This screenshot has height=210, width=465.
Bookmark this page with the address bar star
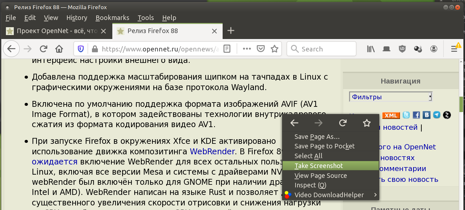tap(275, 49)
